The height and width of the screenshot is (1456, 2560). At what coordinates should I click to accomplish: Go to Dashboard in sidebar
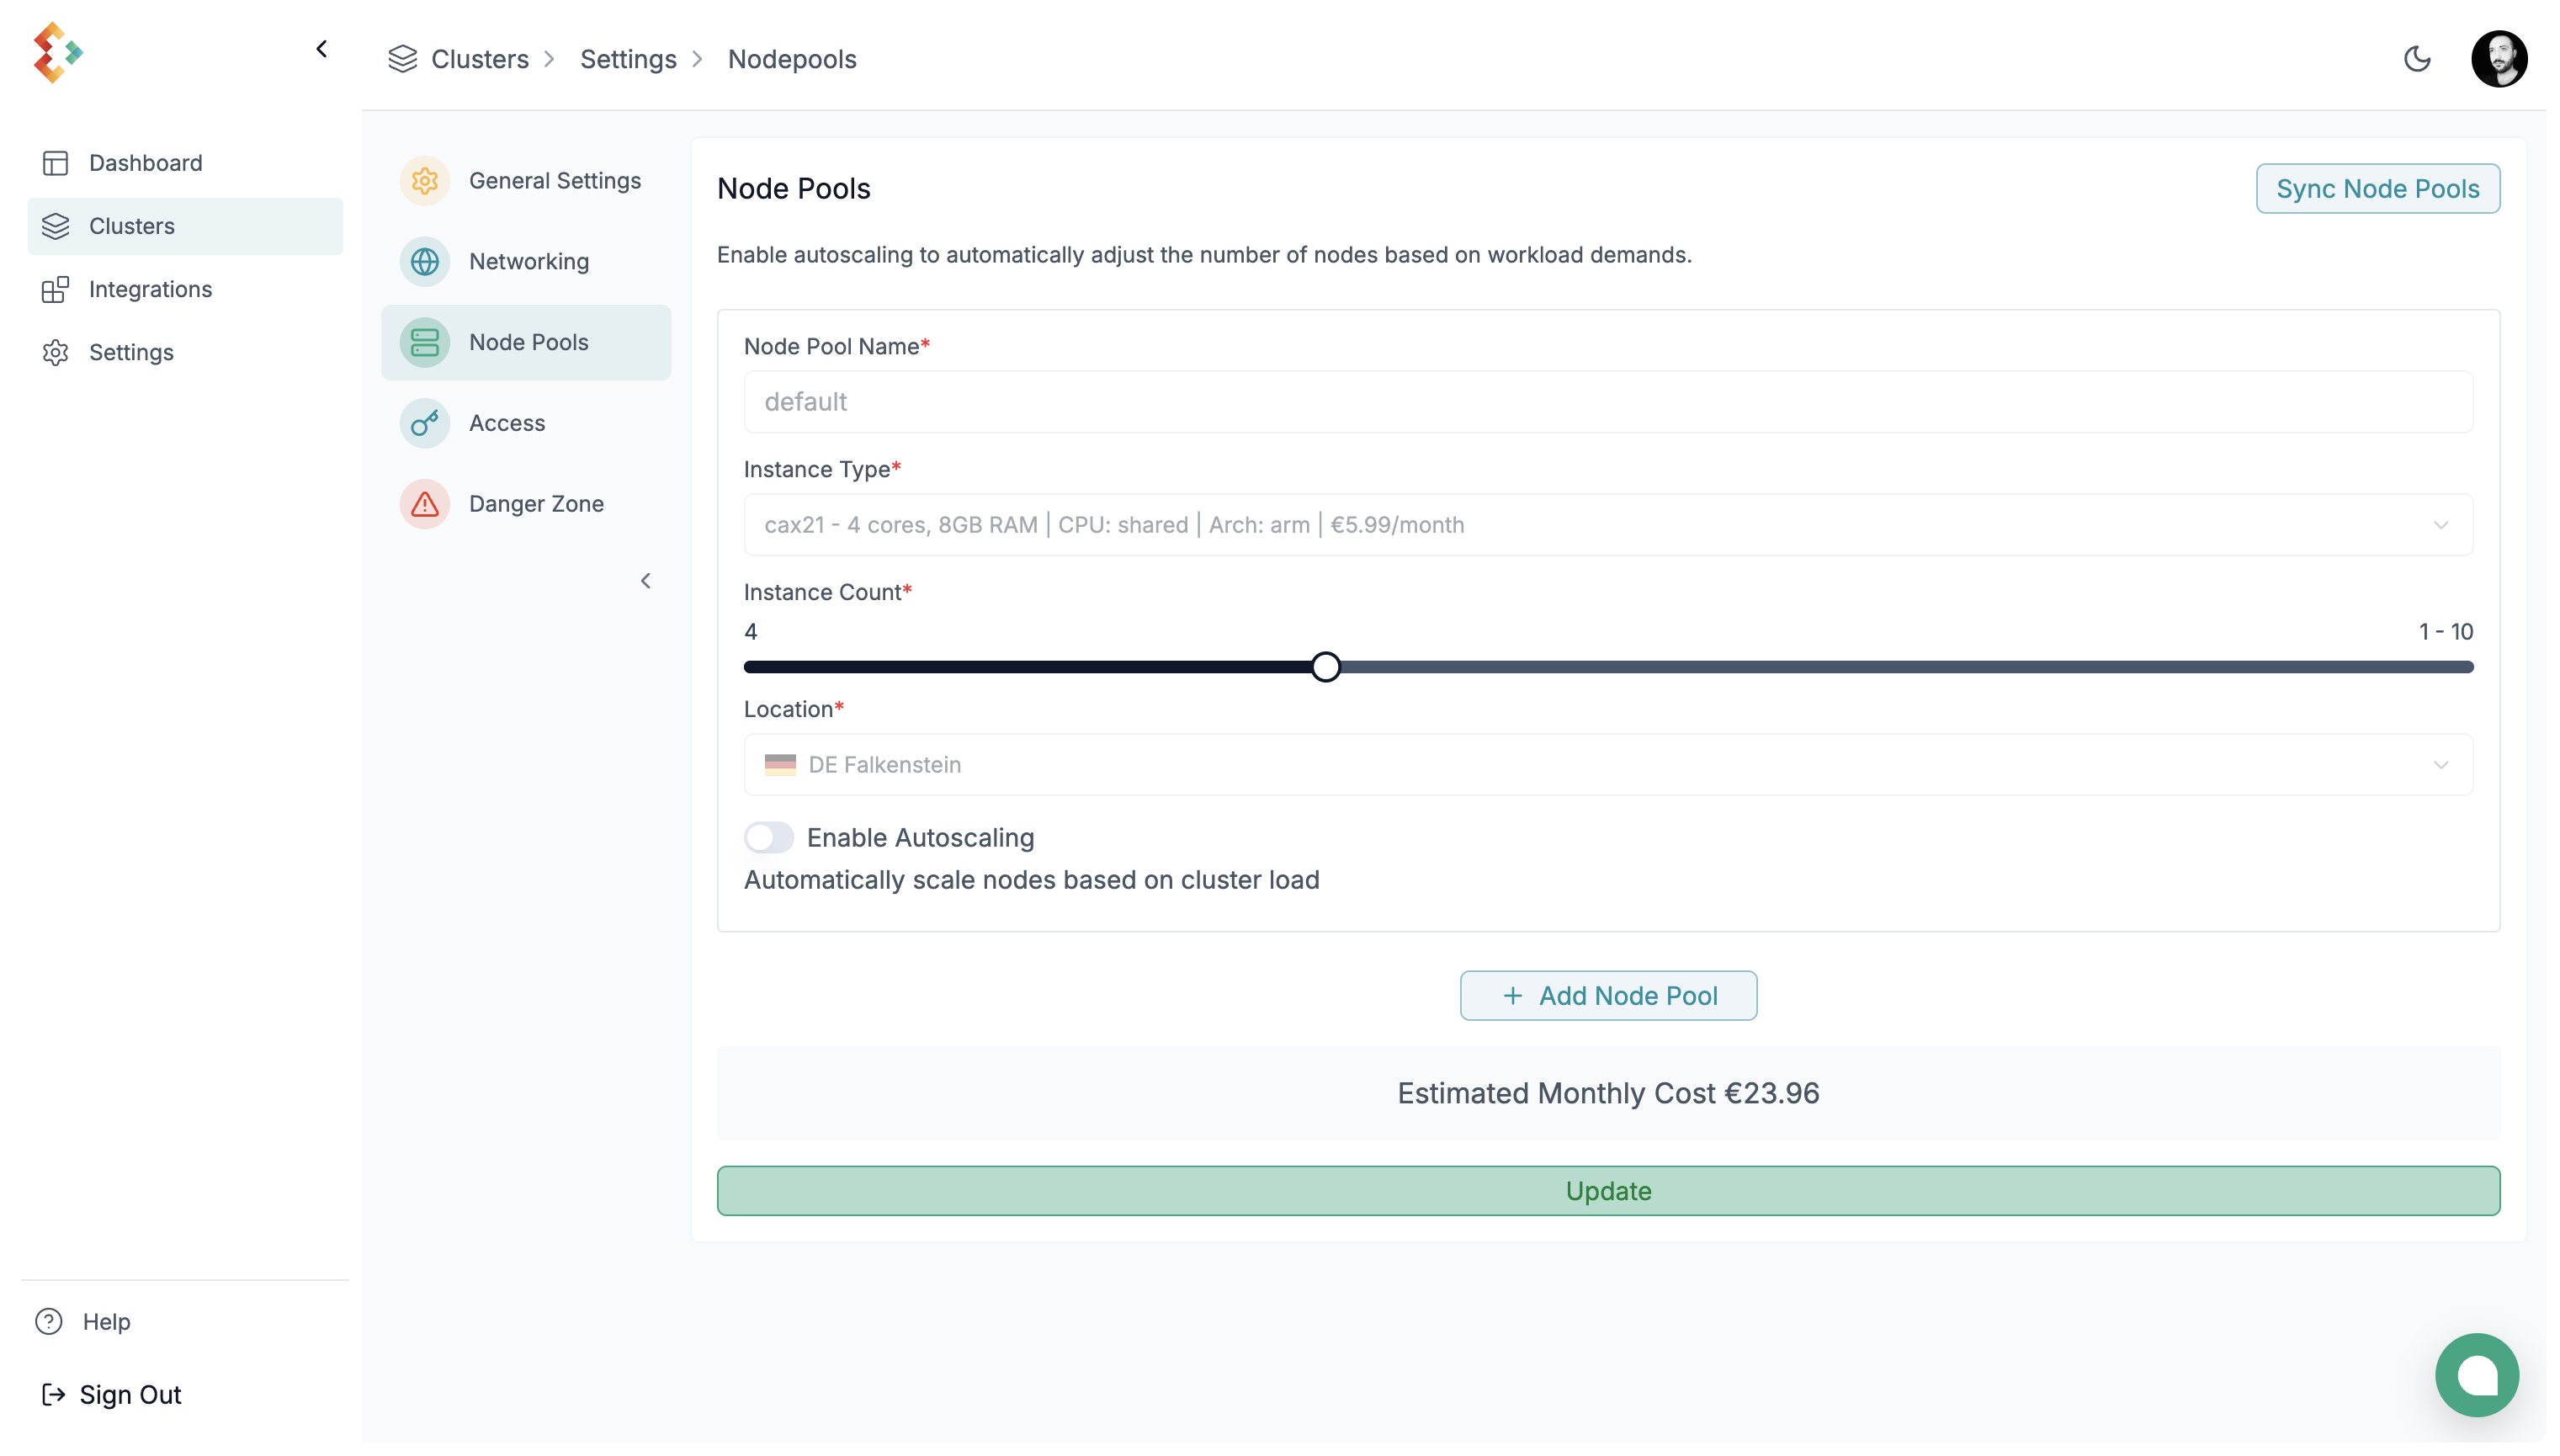point(145,163)
